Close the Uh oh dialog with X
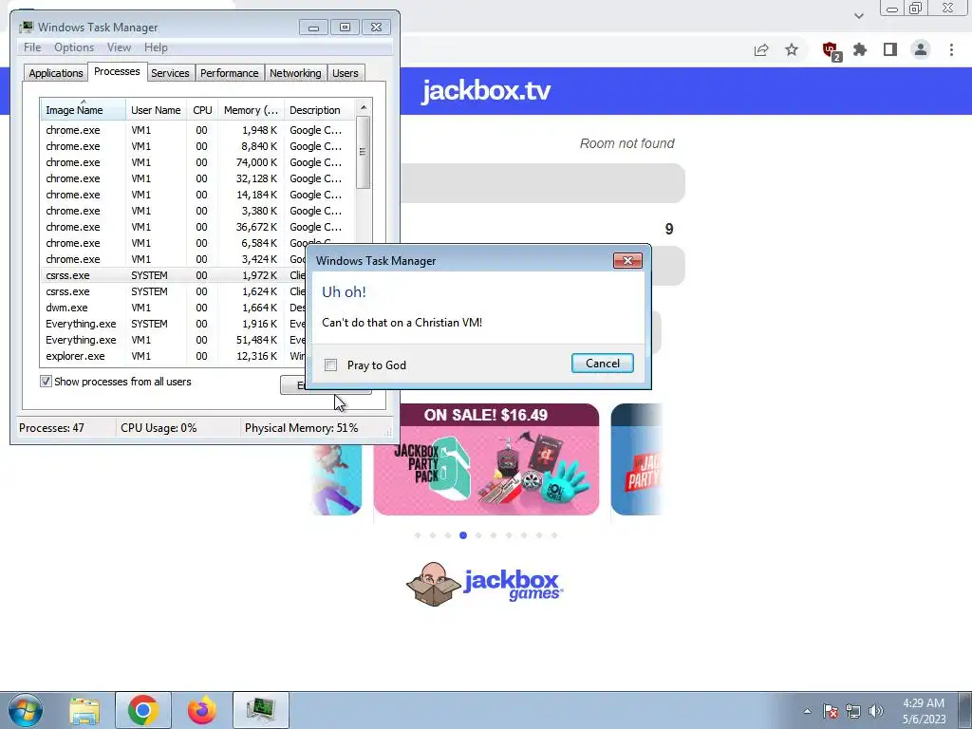The image size is (972, 729). tap(627, 260)
